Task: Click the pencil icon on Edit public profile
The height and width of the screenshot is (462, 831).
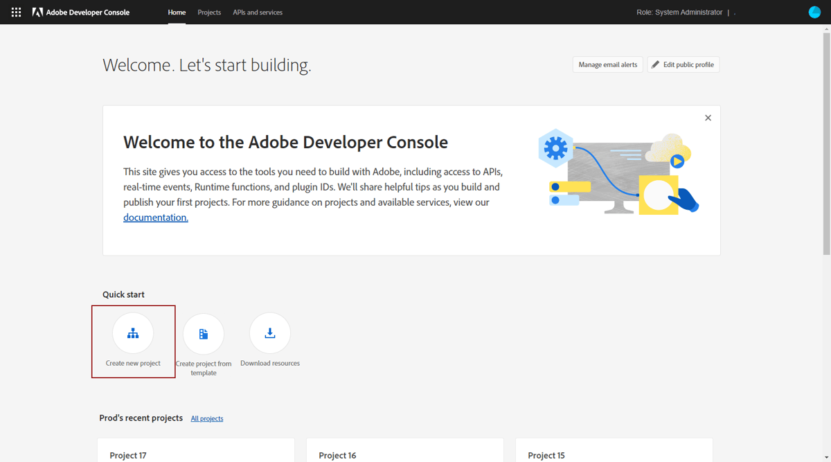Action: [655, 64]
